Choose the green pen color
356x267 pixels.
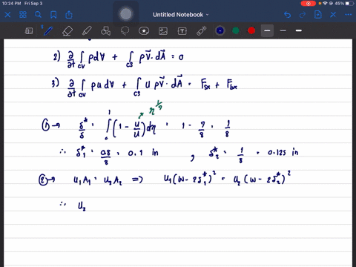236,30
